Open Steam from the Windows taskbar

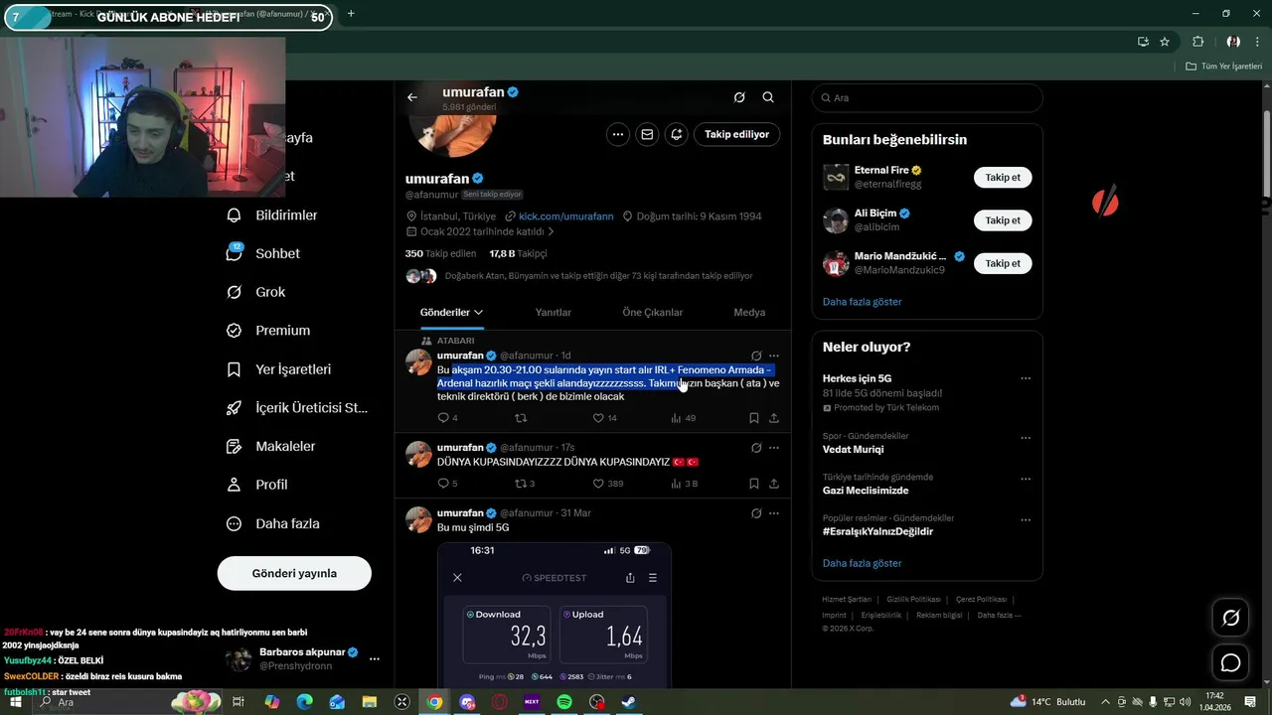tap(629, 702)
